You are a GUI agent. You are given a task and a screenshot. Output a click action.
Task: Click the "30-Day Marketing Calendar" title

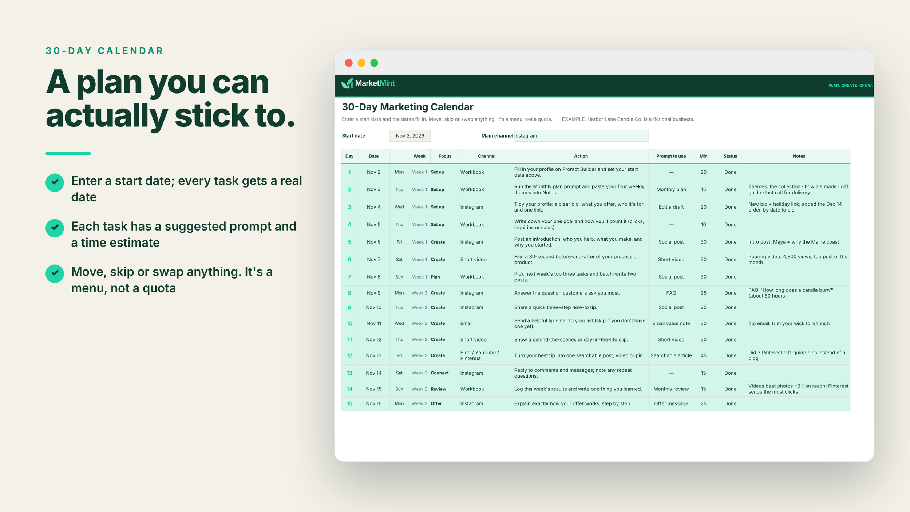click(407, 107)
